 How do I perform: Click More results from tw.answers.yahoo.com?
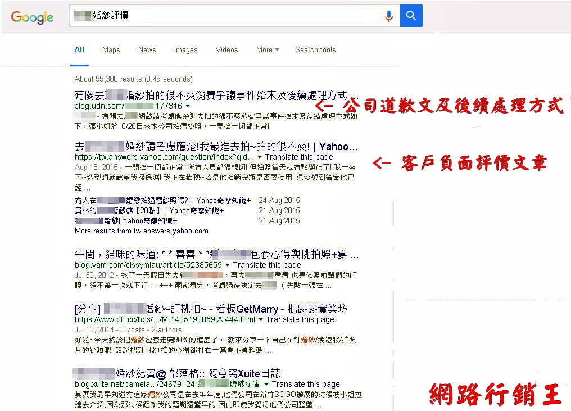(x=141, y=231)
